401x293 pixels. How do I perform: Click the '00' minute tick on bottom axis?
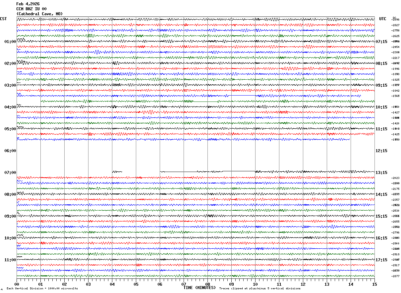click(x=17, y=284)
